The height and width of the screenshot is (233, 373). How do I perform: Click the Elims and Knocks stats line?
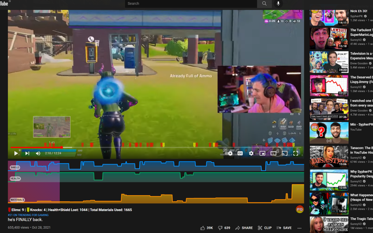[x=70, y=210]
